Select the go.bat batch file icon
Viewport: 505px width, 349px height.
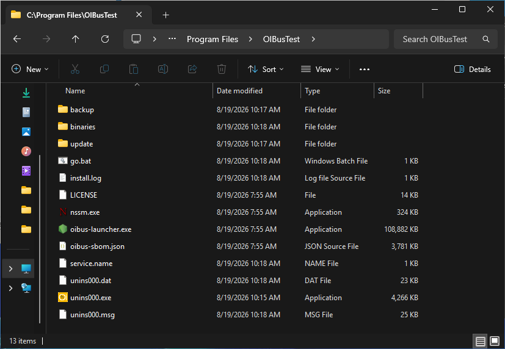tap(63, 160)
